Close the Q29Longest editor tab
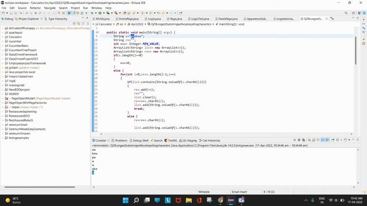Screen dimensions: 367x206 (326, 19)
